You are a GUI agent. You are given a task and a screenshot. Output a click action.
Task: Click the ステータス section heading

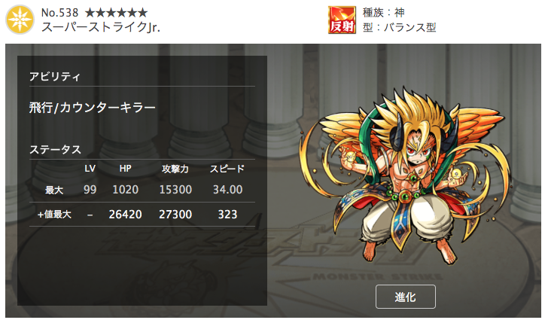pyautogui.click(x=55, y=150)
